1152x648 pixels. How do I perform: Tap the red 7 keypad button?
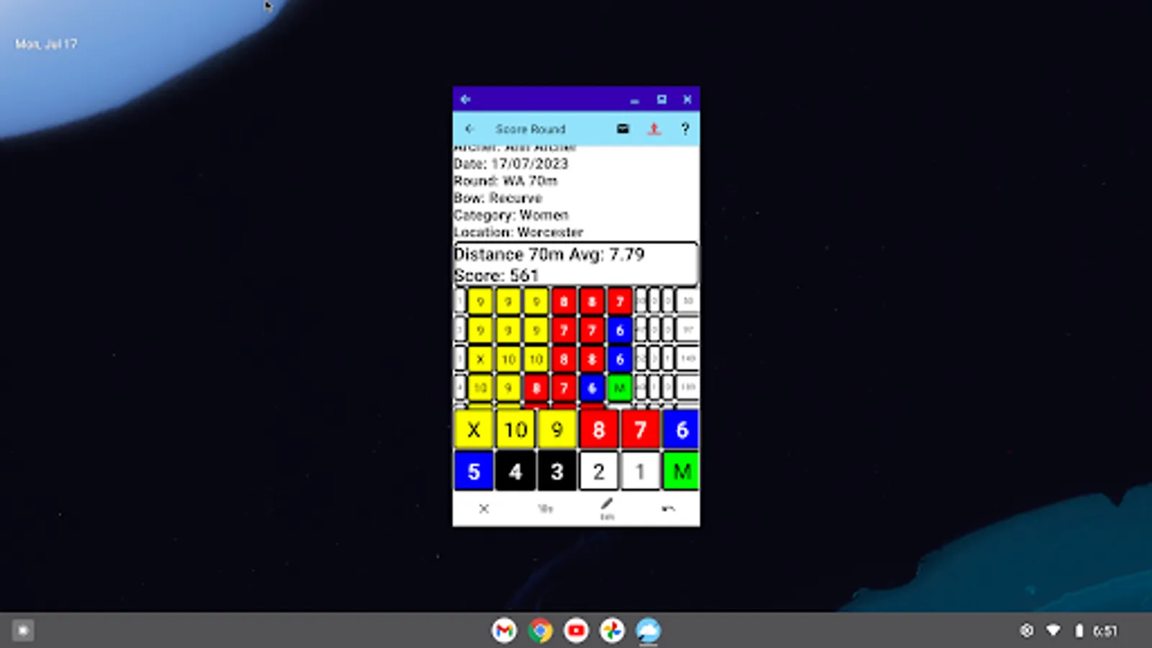click(x=641, y=430)
